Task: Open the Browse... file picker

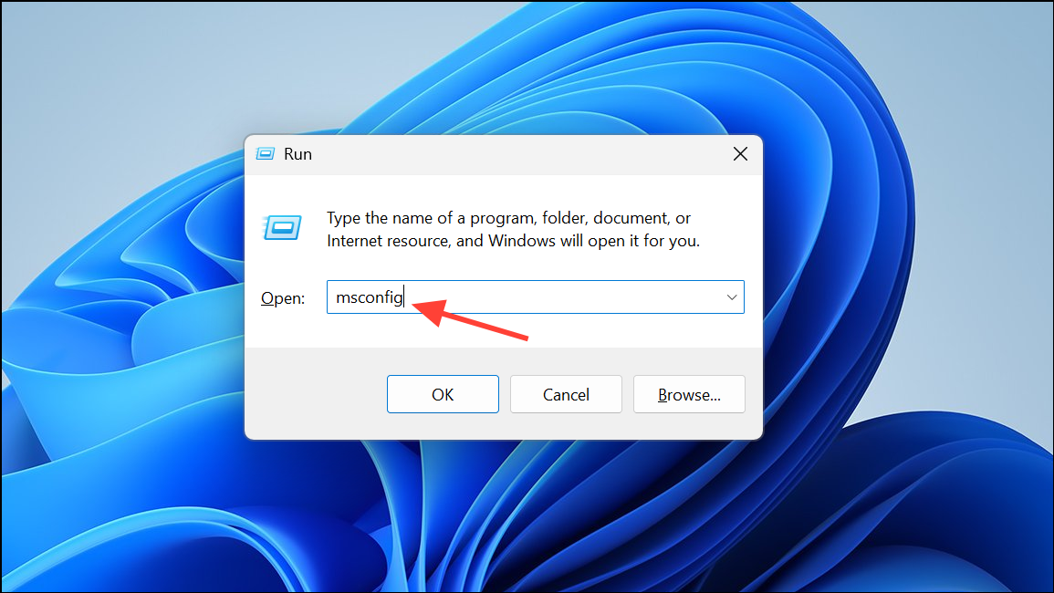Action: (x=689, y=394)
